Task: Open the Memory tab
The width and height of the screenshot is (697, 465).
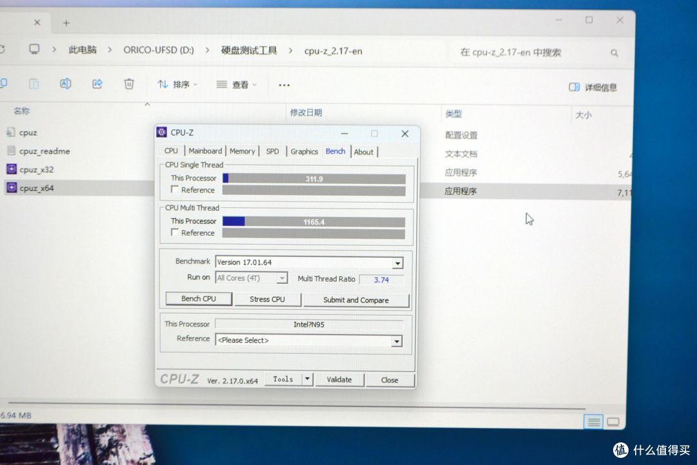Action: coord(242,151)
